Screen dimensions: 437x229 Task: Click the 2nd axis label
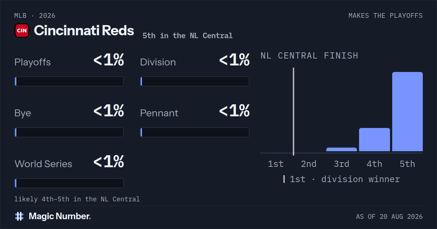click(308, 164)
